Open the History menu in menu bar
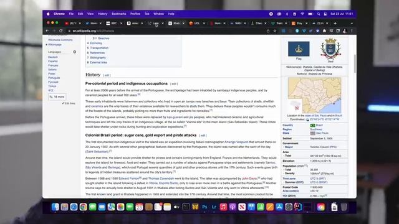Image resolution: width=399 pixels, height=224 pixels. tap(102, 14)
